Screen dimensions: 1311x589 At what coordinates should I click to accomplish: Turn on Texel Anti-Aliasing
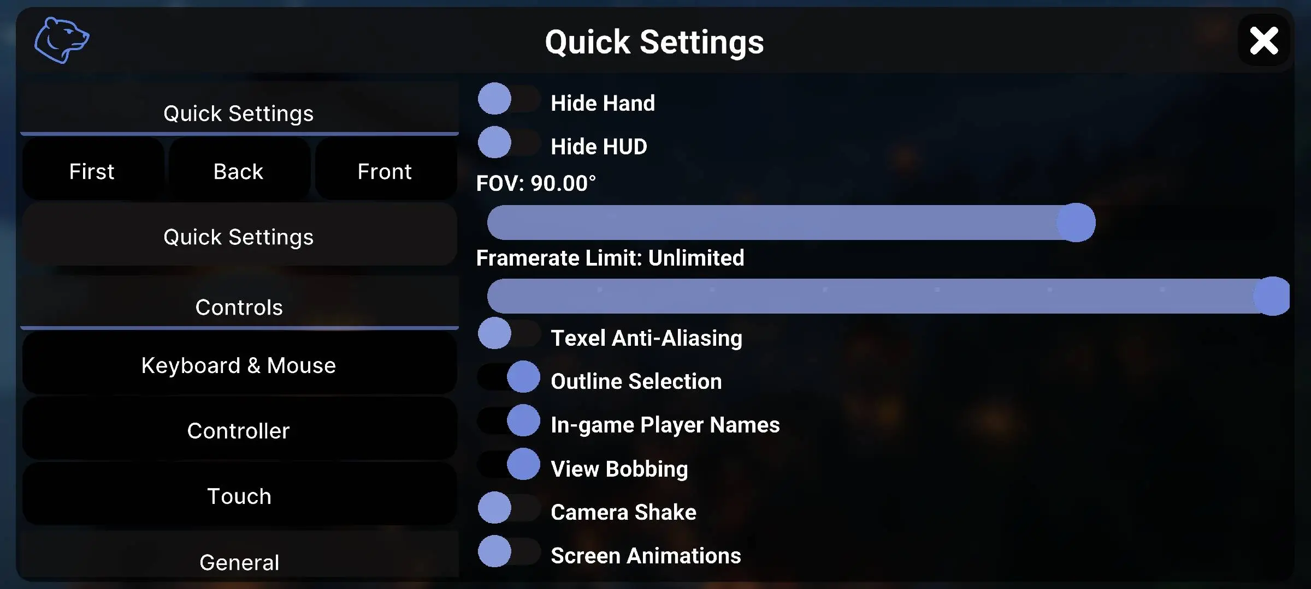509,334
